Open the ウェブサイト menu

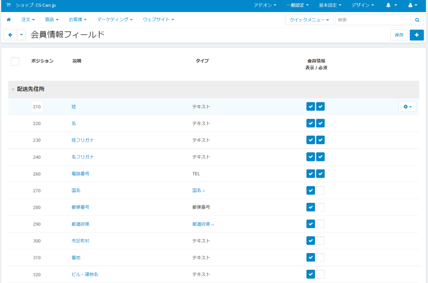click(158, 20)
